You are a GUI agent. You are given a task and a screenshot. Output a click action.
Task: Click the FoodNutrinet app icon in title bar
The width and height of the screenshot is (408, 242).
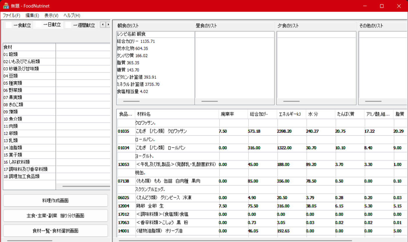[6, 6]
